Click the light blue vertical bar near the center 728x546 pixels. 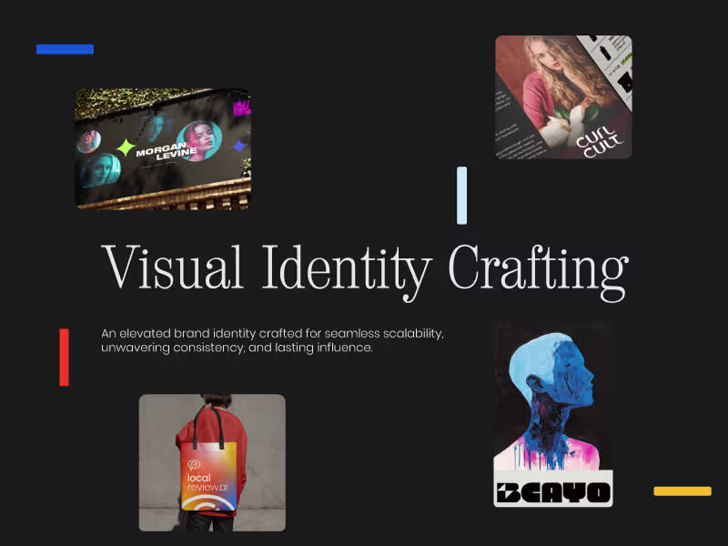tap(460, 197)
